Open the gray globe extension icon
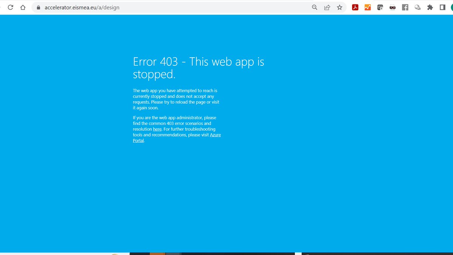 (418, 7)
